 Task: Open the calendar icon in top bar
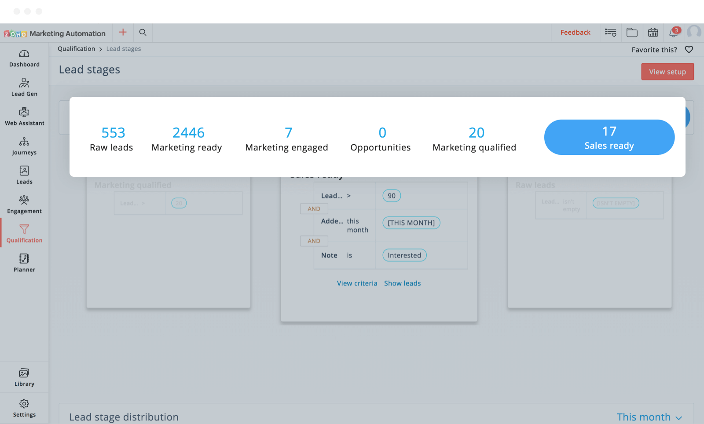coord(653,33)
